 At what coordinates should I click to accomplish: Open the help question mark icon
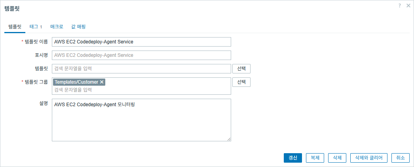pyautogui.click(x=400, y=6)
